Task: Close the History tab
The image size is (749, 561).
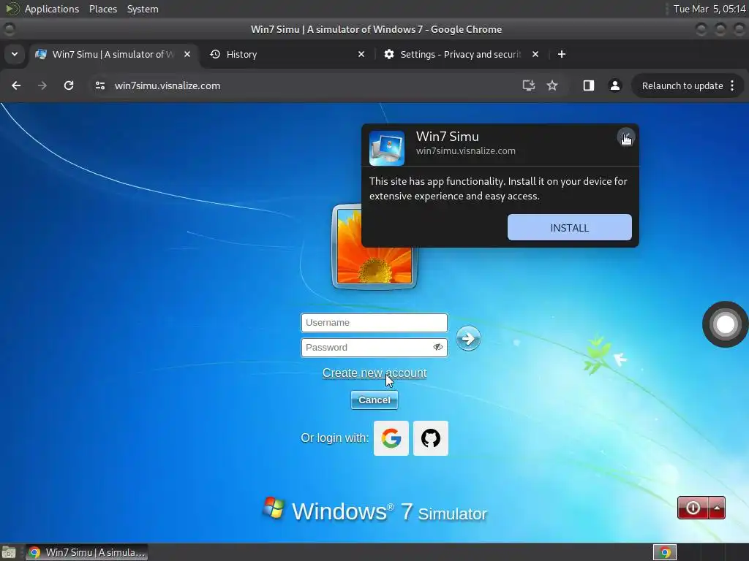Action: pos(361,54)
